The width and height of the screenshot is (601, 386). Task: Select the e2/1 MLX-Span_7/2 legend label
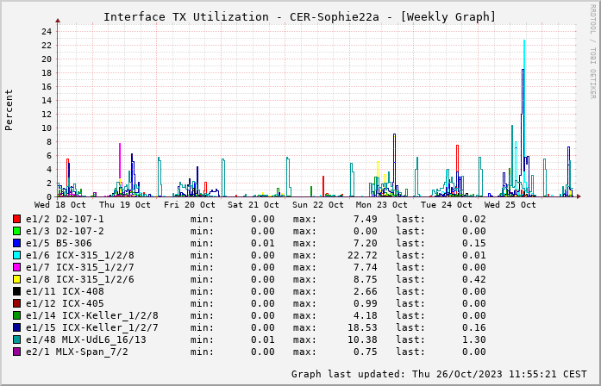coord(80,352)
